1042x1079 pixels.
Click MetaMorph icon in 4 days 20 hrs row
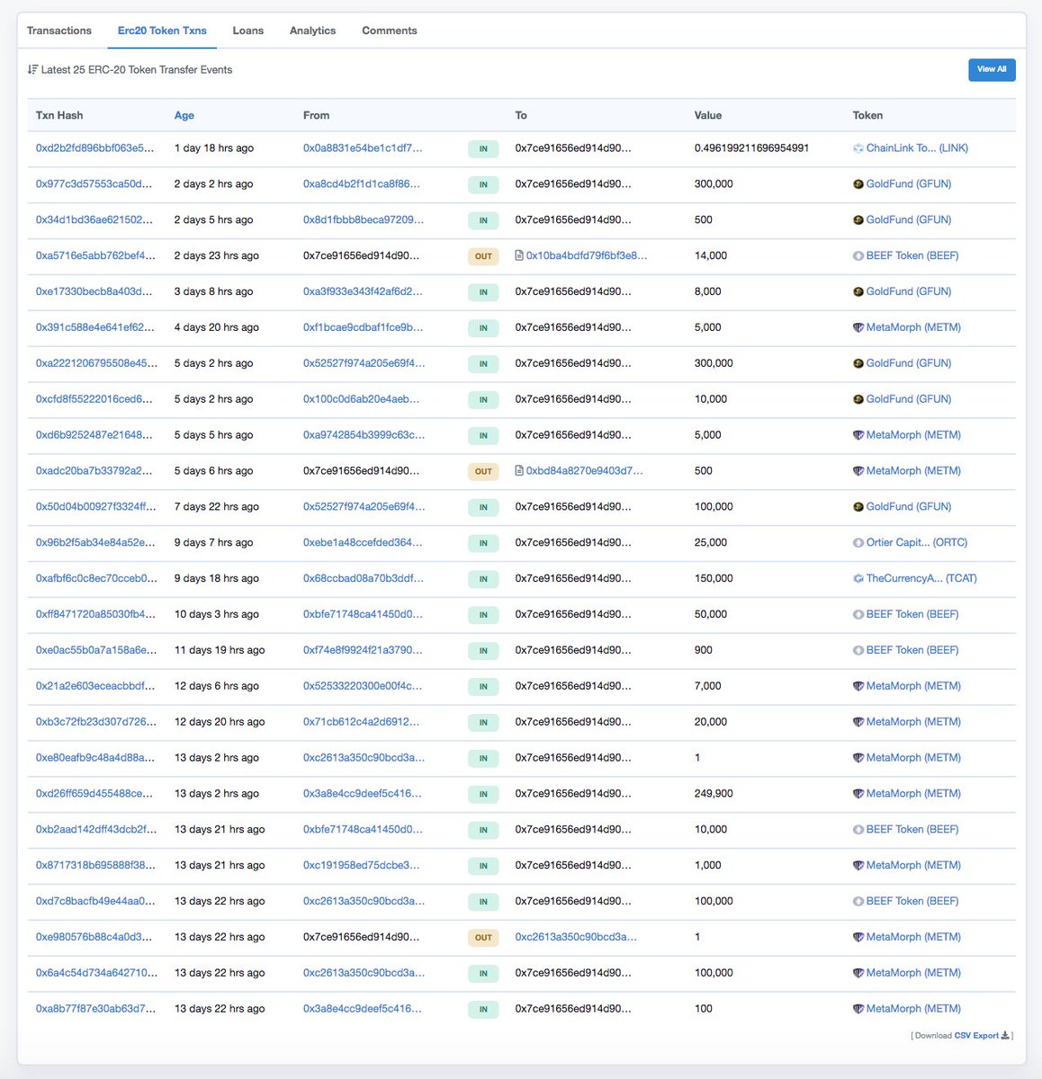point(858,328)
